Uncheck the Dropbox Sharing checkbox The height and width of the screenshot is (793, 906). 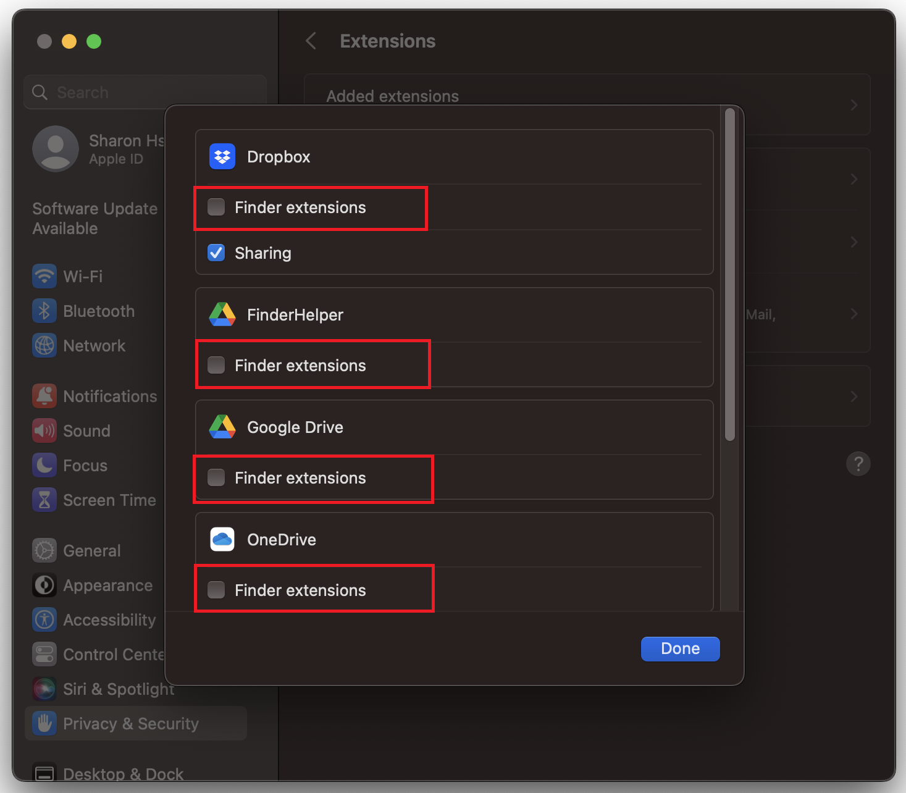pyautogui.click(x=216, y=253)
